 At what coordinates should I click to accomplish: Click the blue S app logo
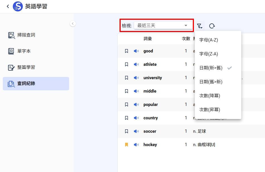(x=18, y=6)
